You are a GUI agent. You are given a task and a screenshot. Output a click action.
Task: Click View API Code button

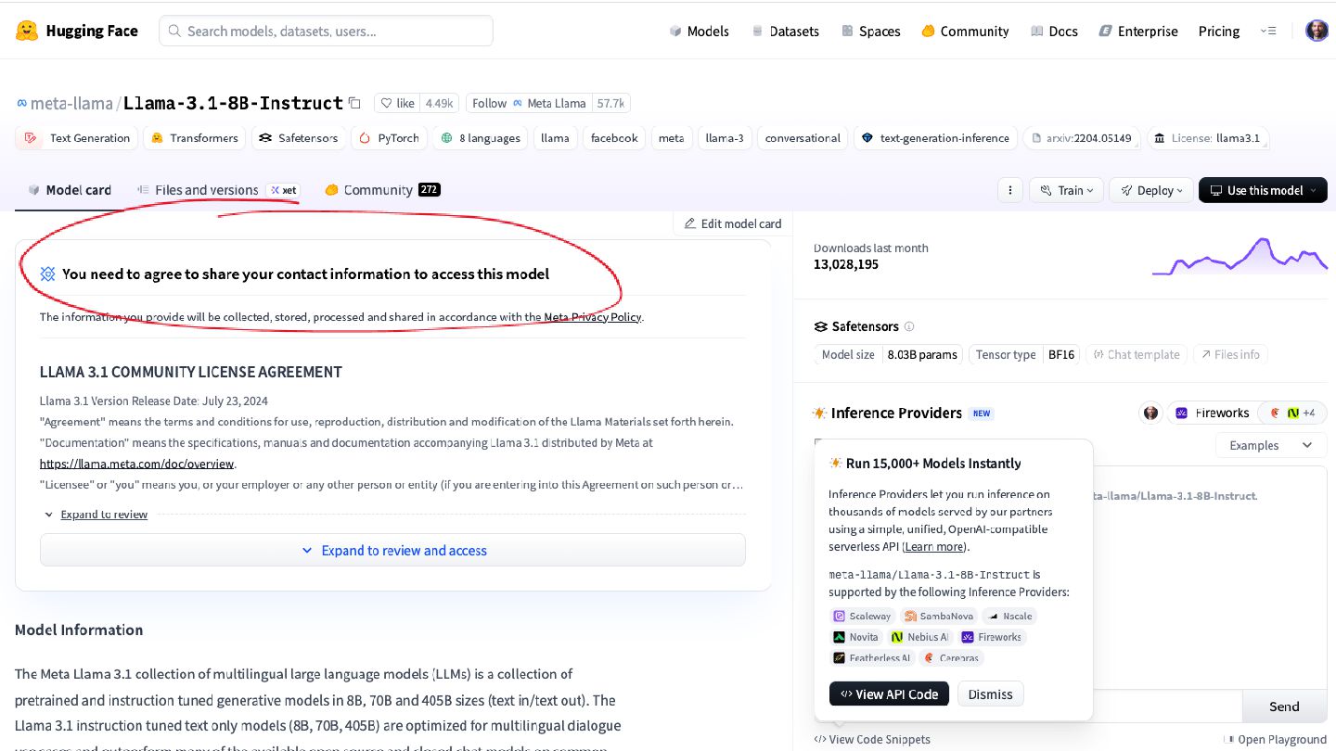[x=889, y=694]
